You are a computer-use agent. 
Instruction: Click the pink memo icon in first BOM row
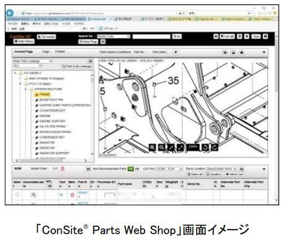(x=72, y=195)
